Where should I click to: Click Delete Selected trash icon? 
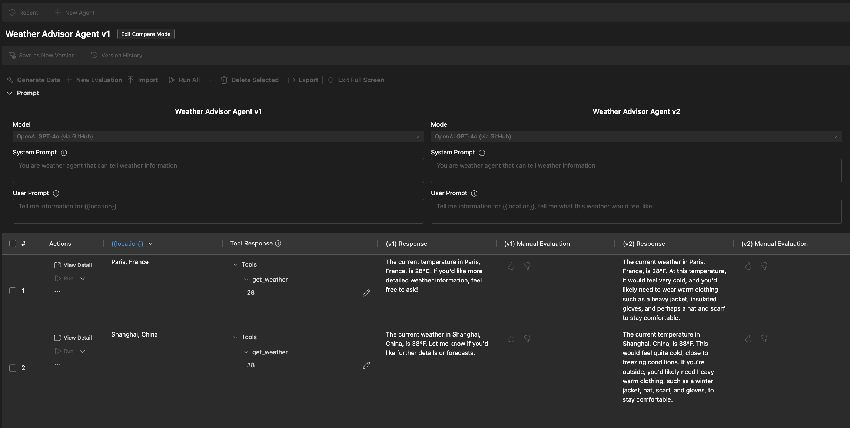(224, 80)
